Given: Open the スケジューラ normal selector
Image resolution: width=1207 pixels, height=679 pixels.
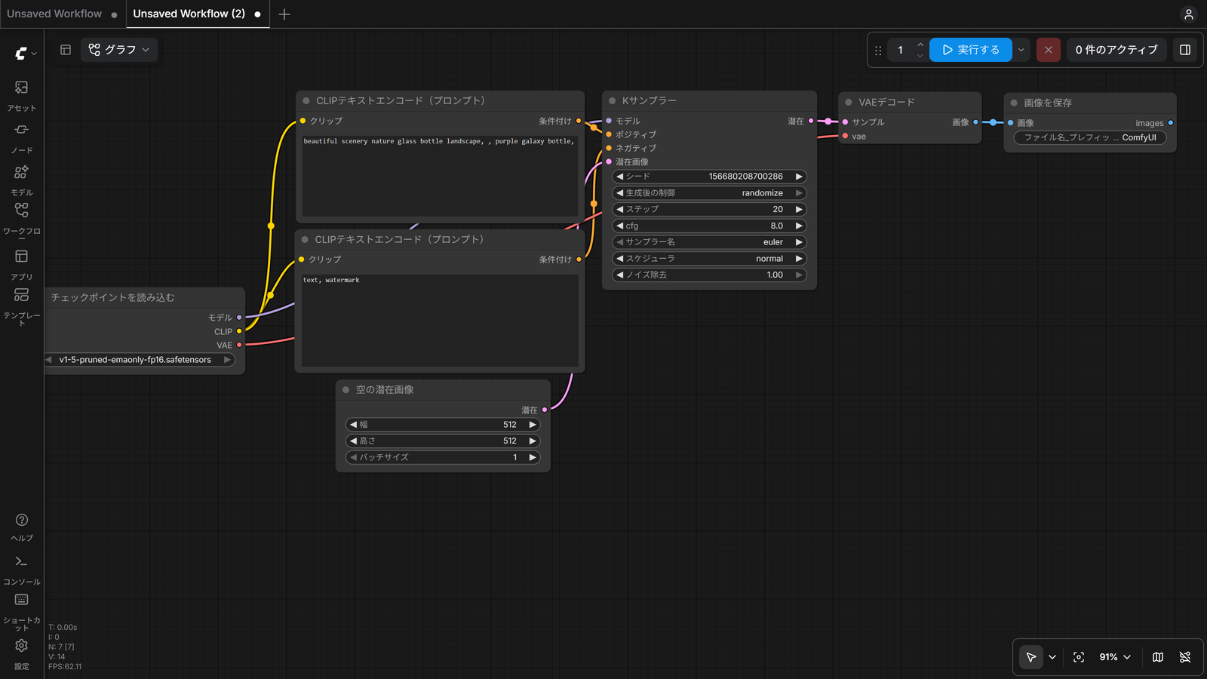Looking at the screenshot, I should pos(709,259).
